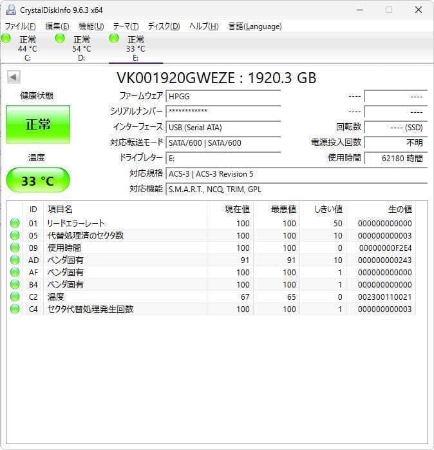Close the CrystalDiskInfo window
434x450 pixels.
point(419,10)
